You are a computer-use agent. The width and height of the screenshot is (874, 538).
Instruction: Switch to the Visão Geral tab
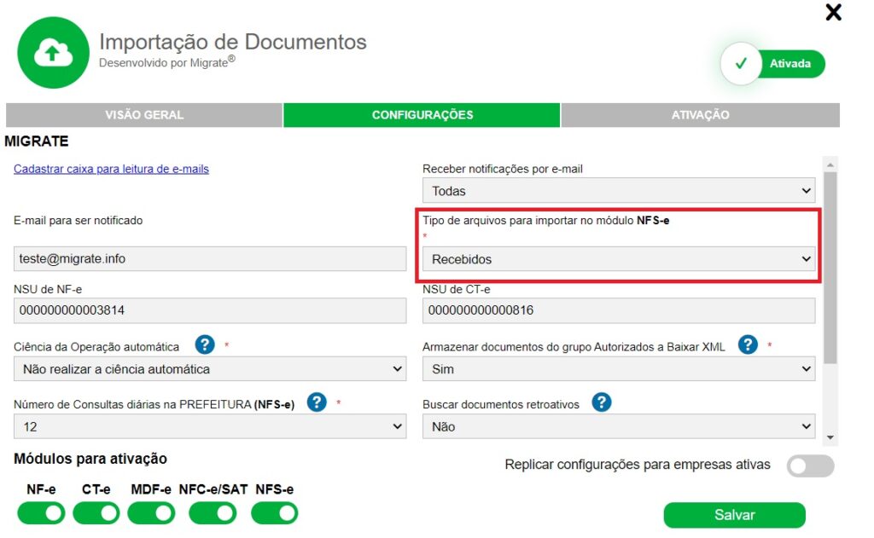click(x=144, y=115)
